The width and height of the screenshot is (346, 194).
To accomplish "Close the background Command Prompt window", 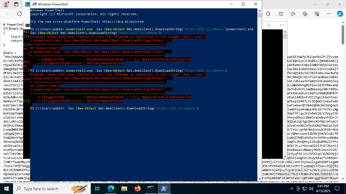I will click(281, 25).
